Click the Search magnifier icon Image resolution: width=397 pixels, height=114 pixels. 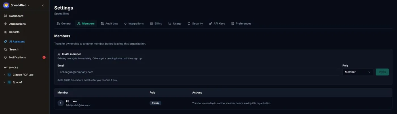pos(5,49)
